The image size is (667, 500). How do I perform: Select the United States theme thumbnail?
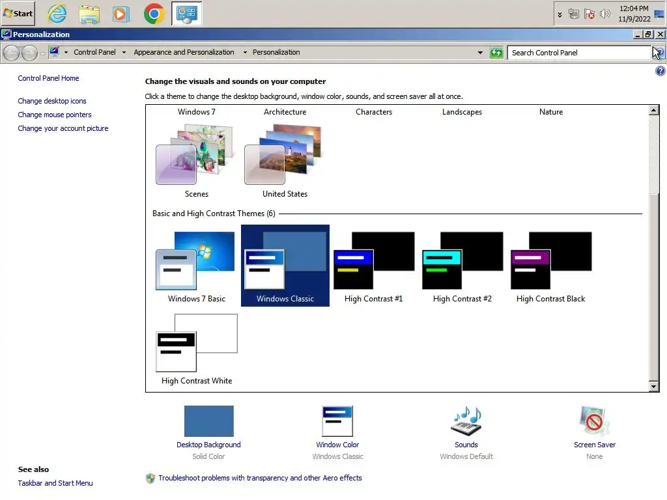pyautogui.click(x=284, y=154)
